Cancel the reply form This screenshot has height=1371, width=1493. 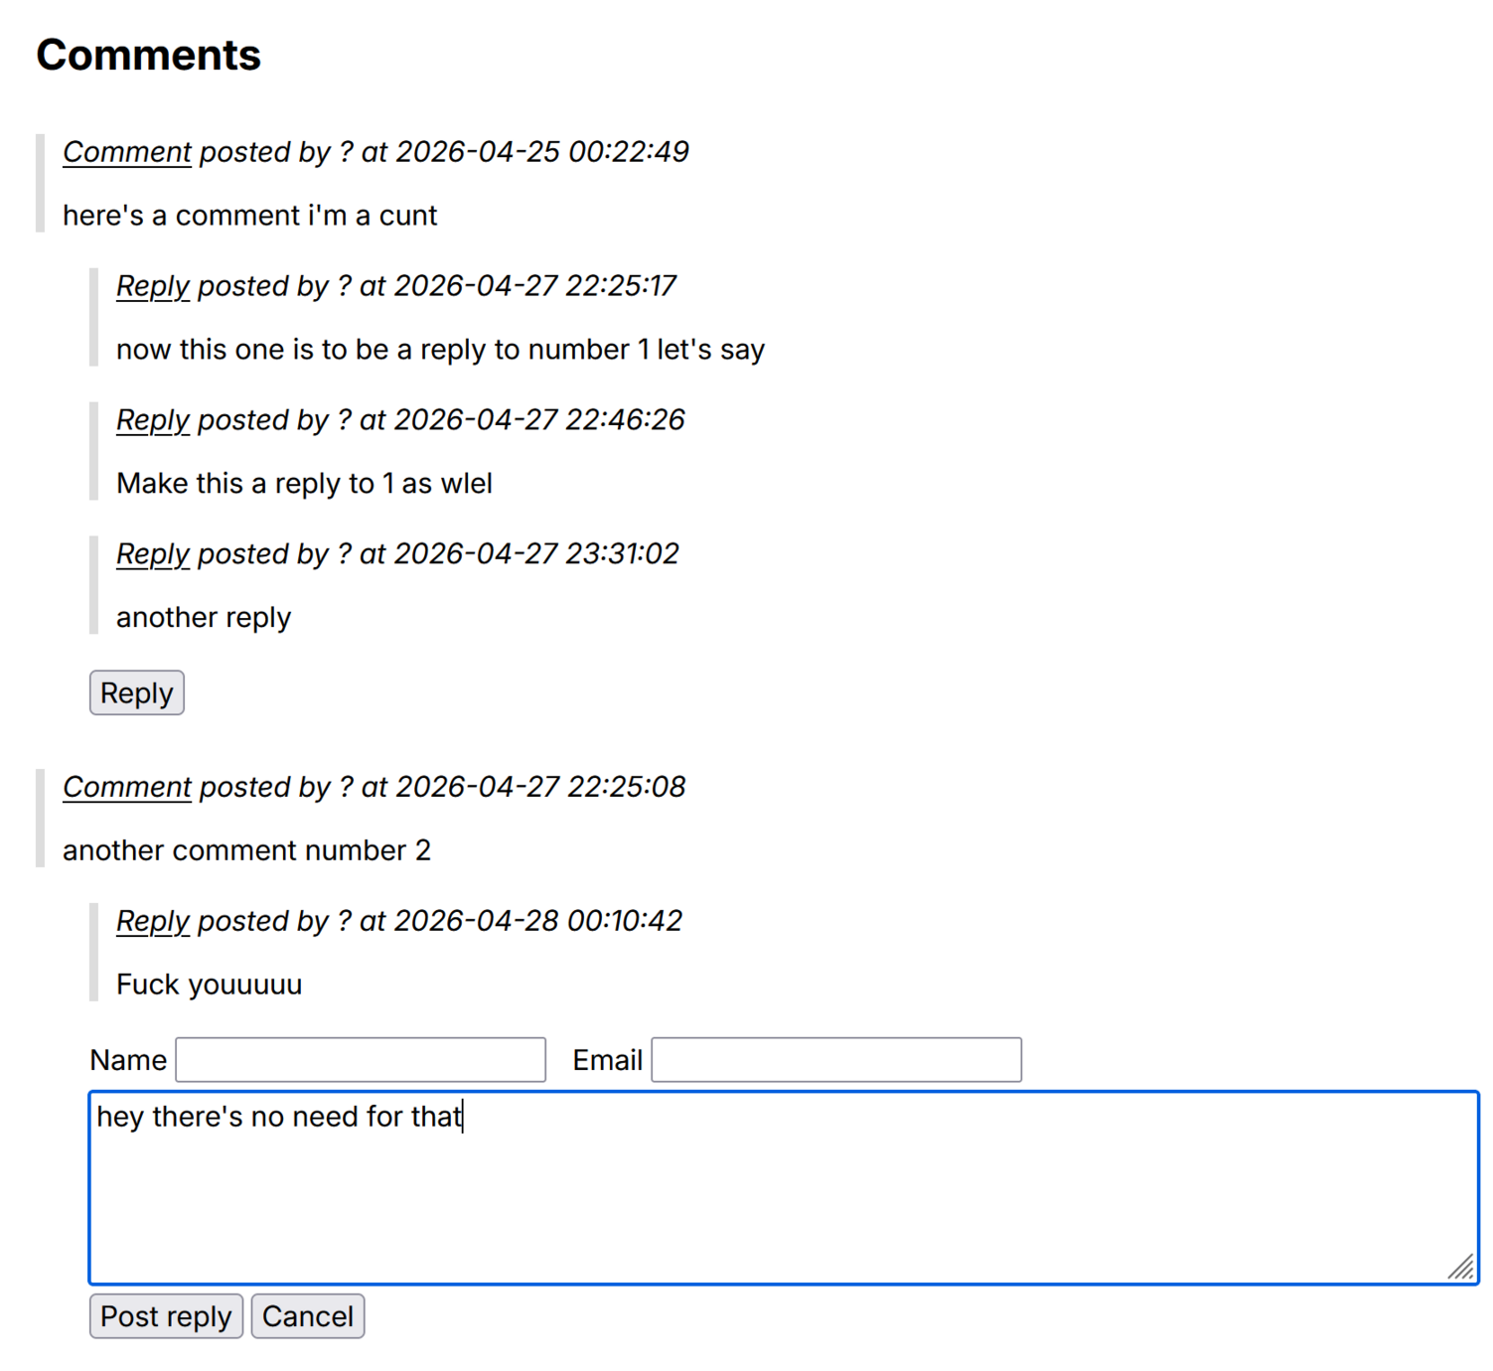click(x=308, y=1316)
